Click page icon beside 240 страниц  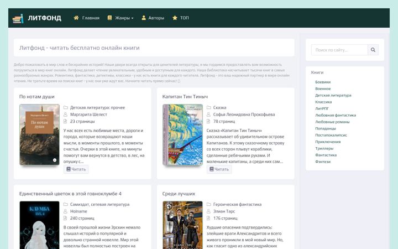[x=65, y=218]
